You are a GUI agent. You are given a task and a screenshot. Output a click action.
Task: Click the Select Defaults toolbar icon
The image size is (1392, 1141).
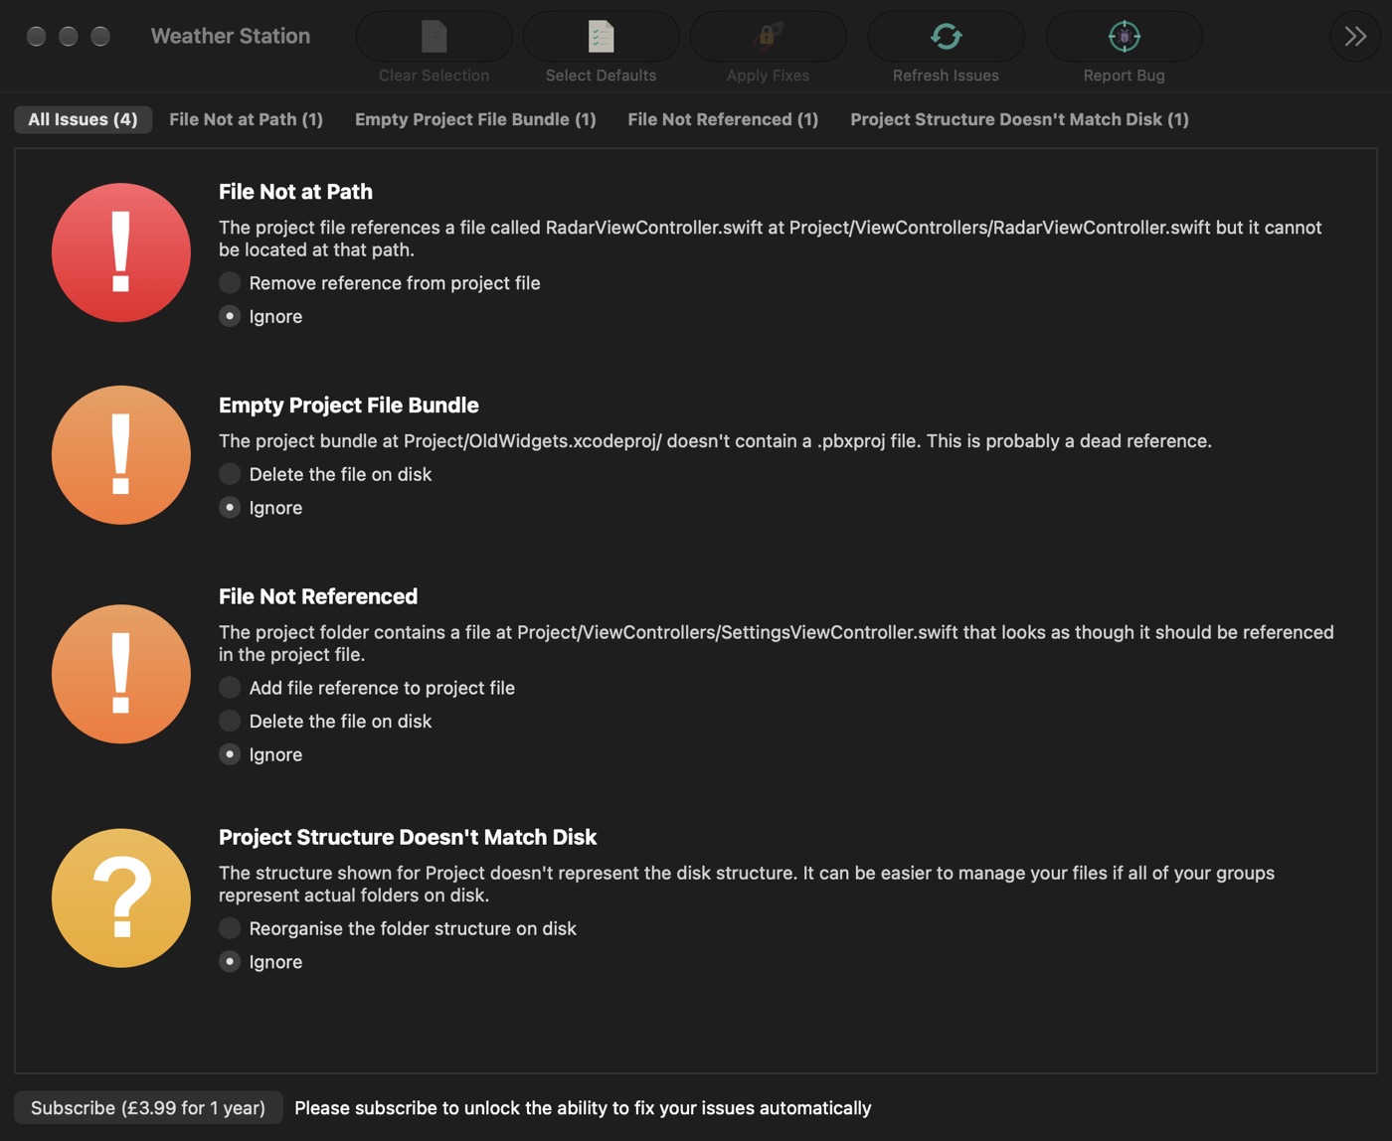pyautogui.click(x=601, y=37)
